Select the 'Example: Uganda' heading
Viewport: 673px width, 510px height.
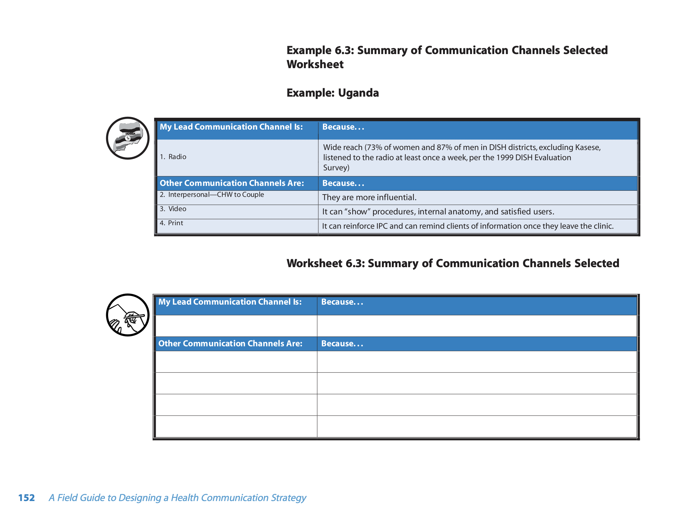(333, 93)
